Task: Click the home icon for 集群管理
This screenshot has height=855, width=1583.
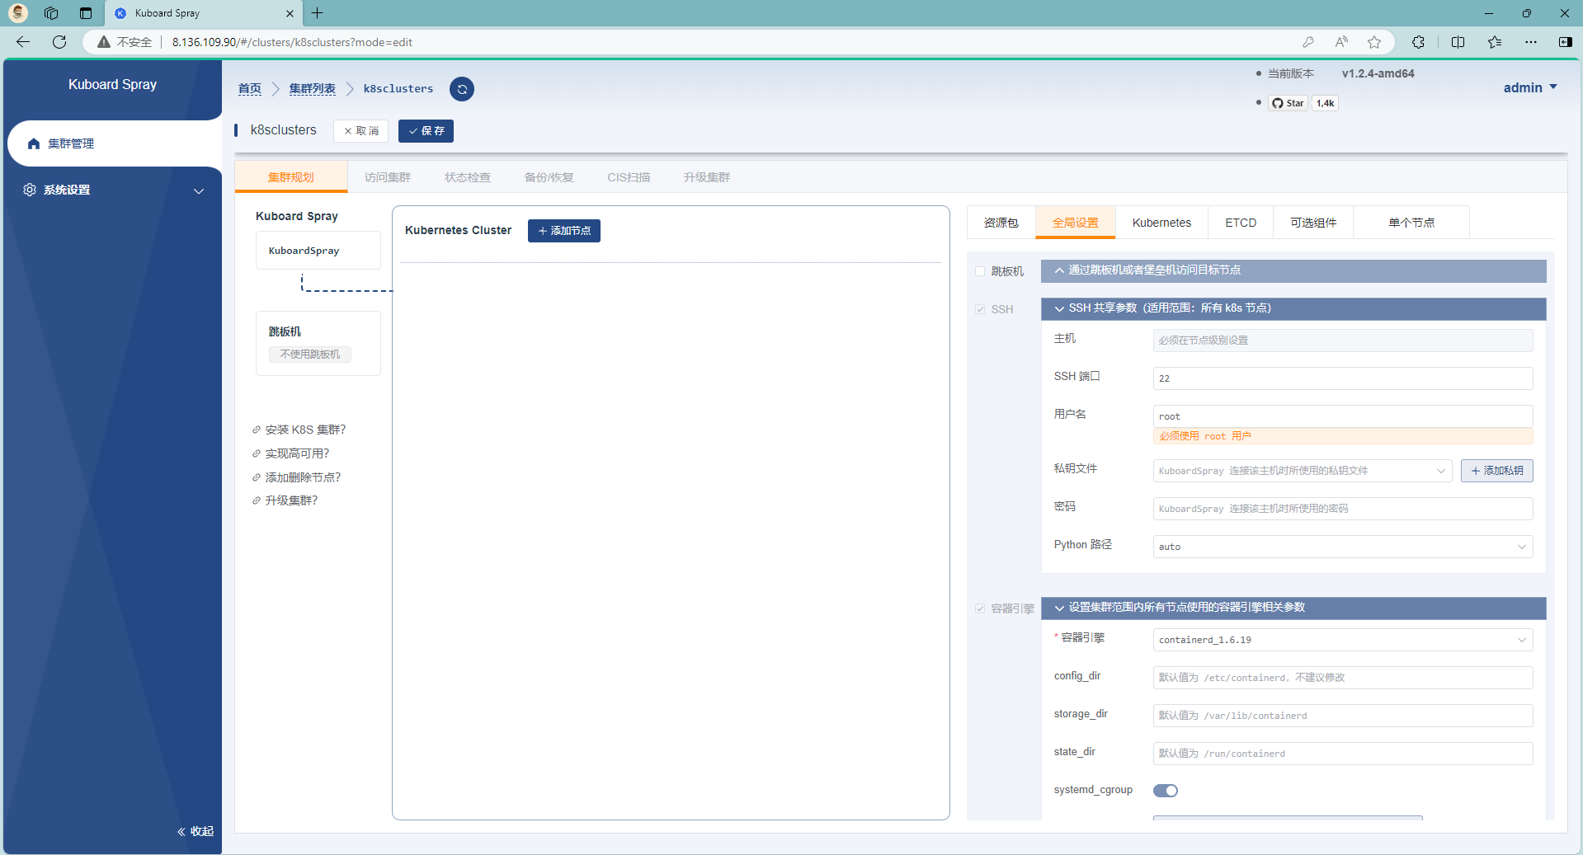Action: [34, 143]
